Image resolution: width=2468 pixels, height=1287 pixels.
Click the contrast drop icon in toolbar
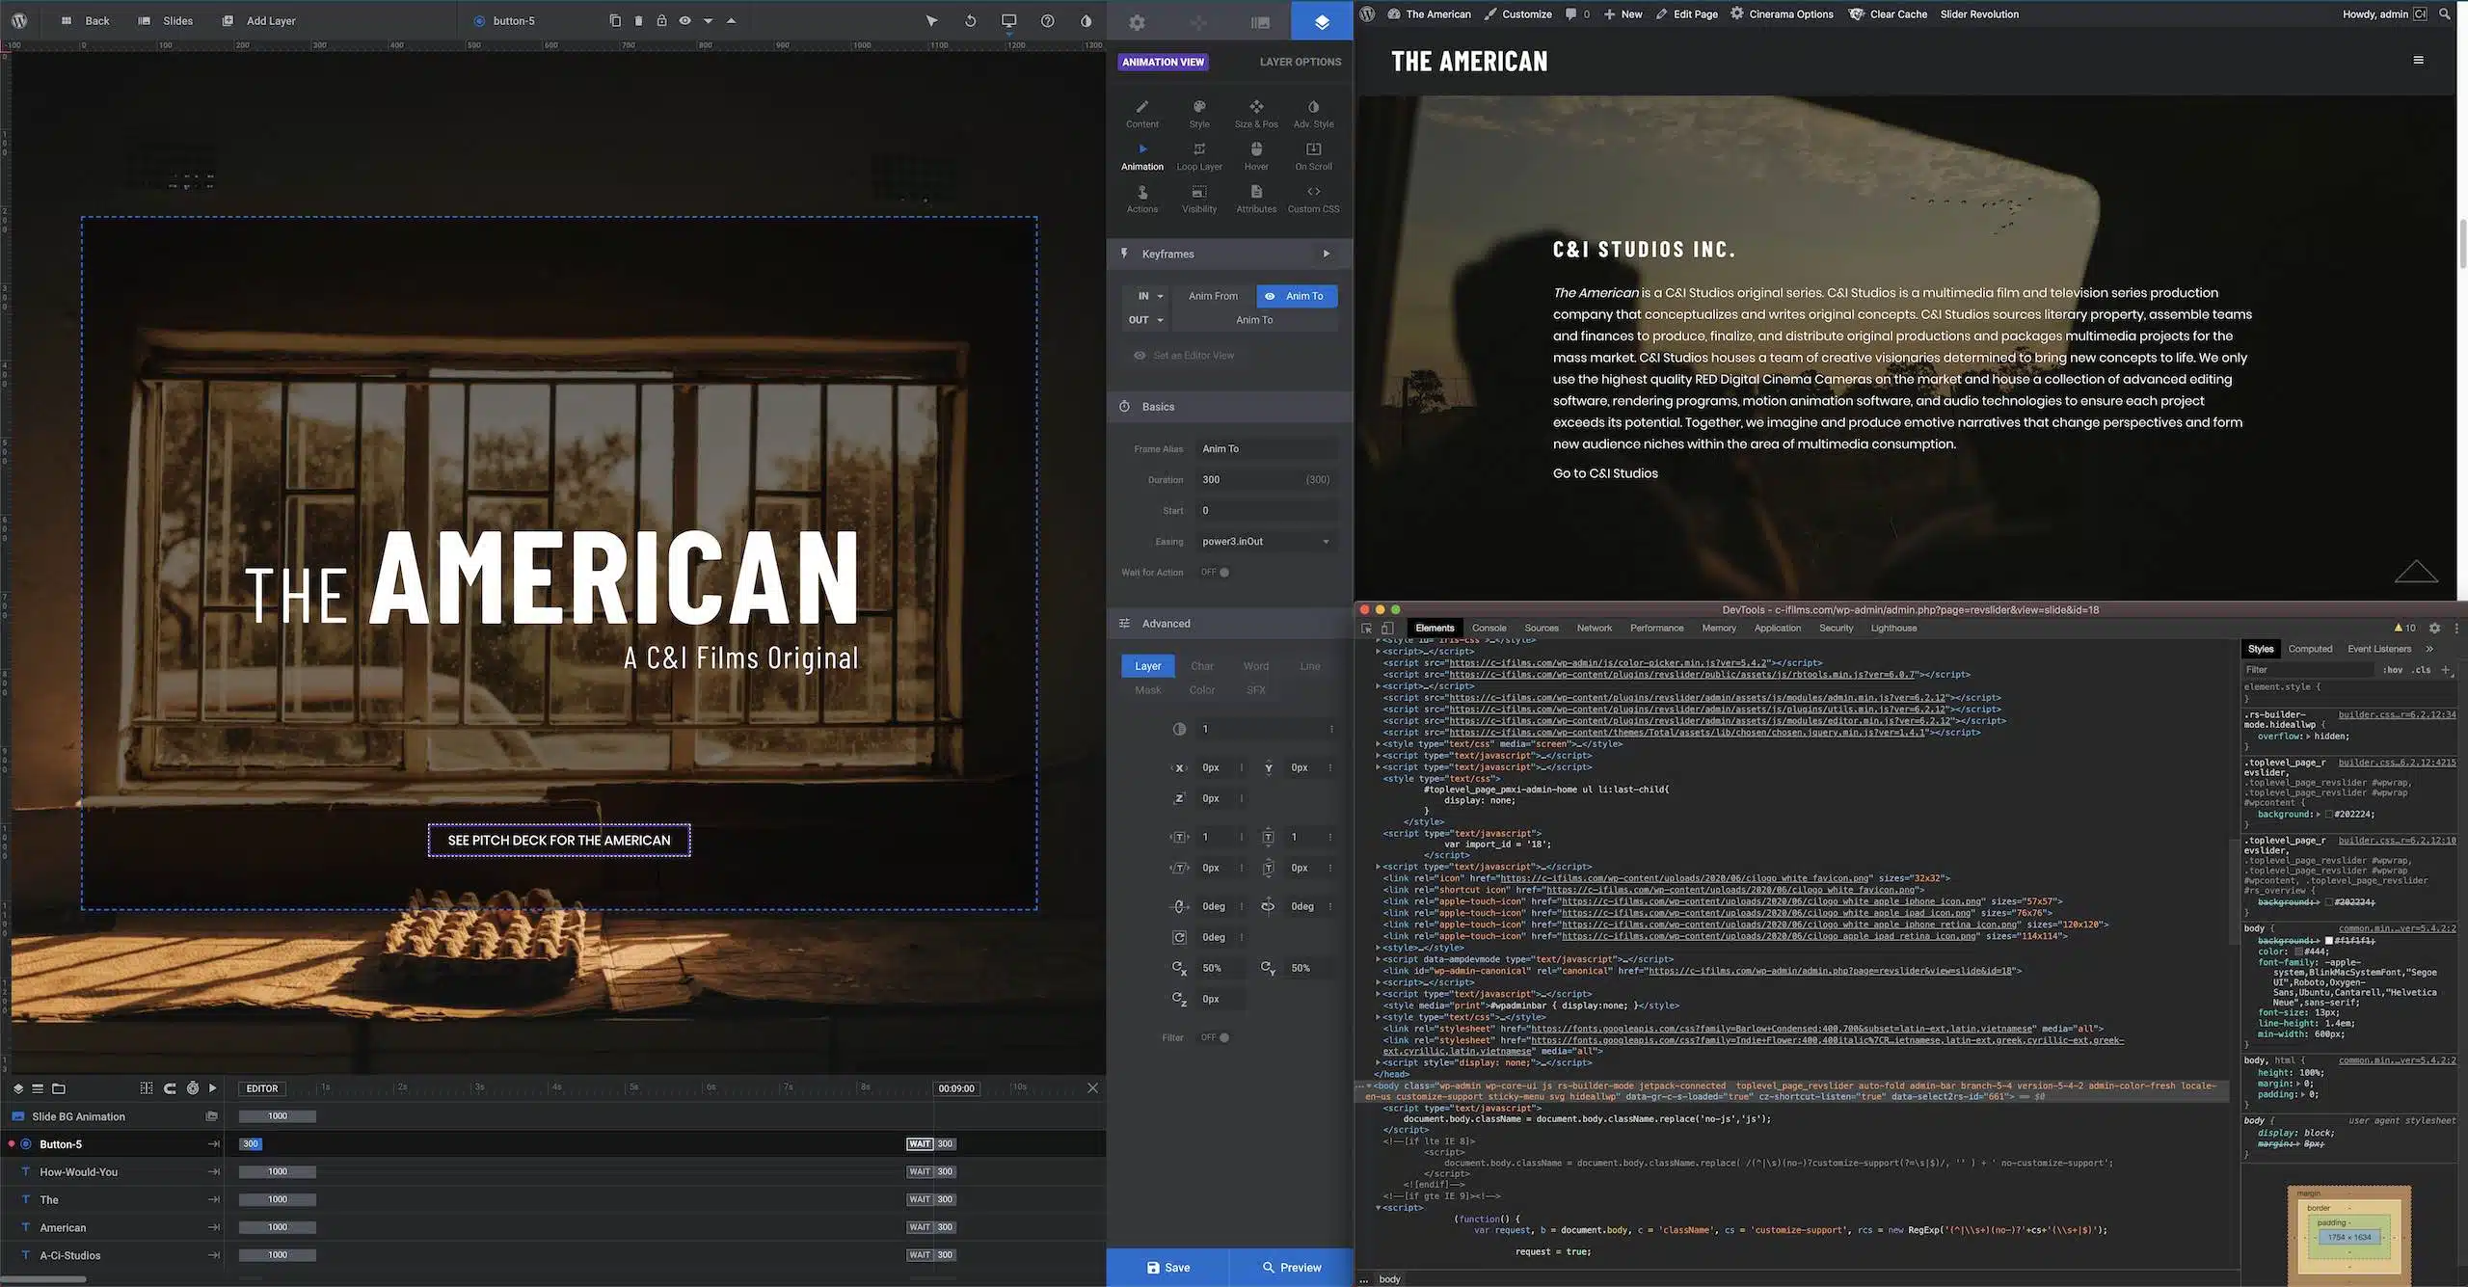(x=1086, y=20)
